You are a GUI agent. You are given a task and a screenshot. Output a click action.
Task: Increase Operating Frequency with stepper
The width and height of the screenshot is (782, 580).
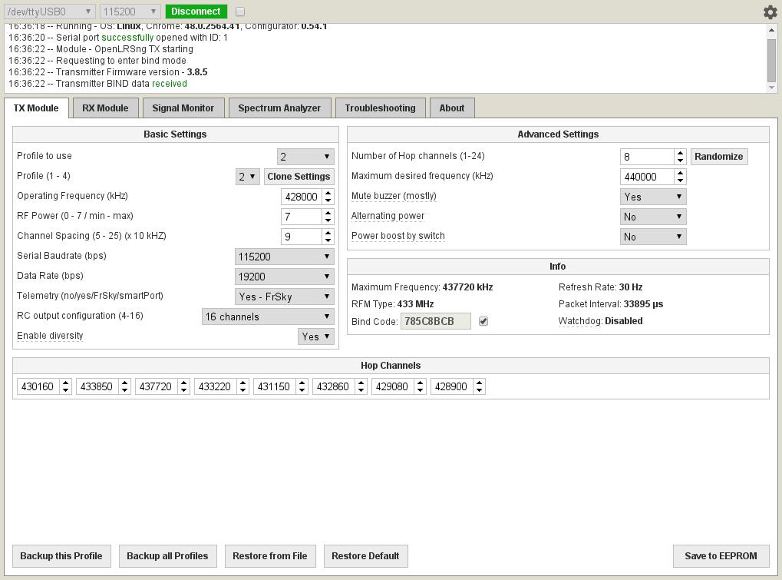[328, 193]
